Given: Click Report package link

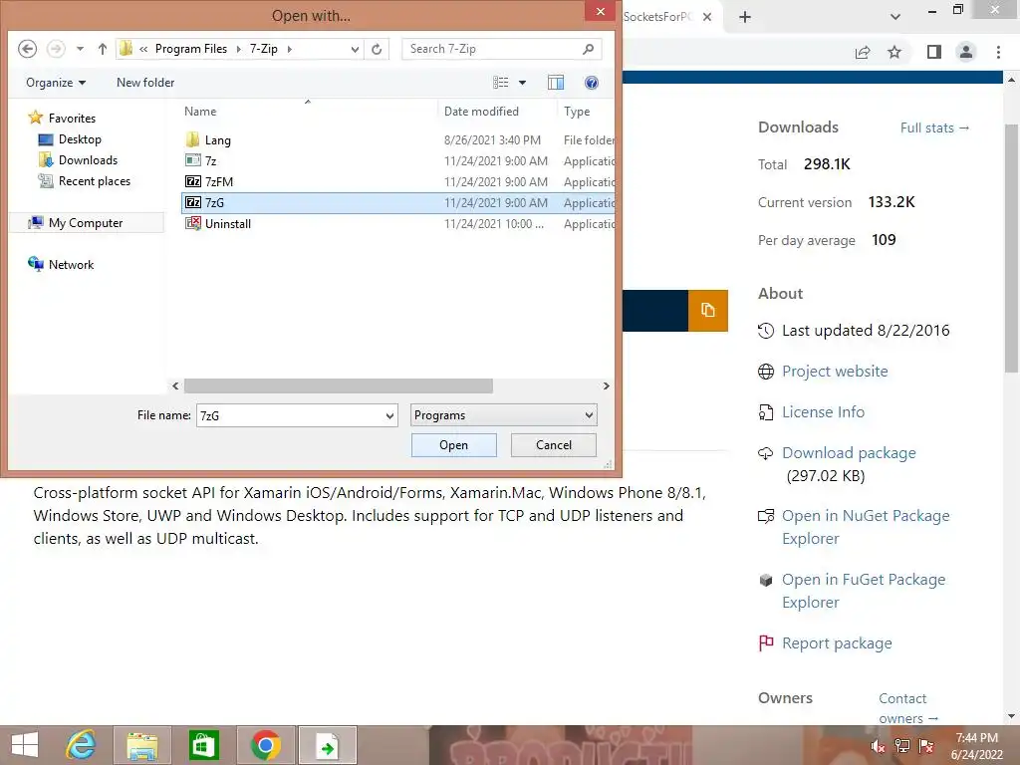Looking at the screenshot, I should coord(837,643).
